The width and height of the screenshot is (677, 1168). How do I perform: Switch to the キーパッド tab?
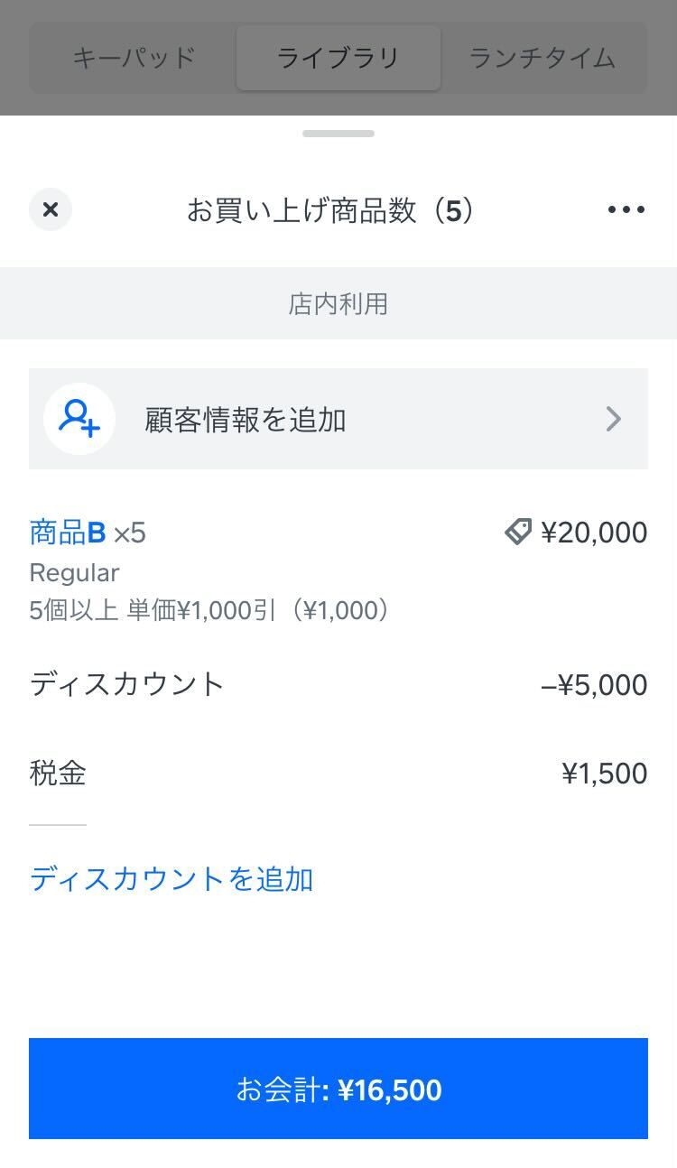point(134,58)
